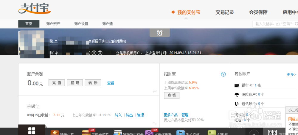Click the 转账 button
This screenshot has height=135, width=298.
93,83
